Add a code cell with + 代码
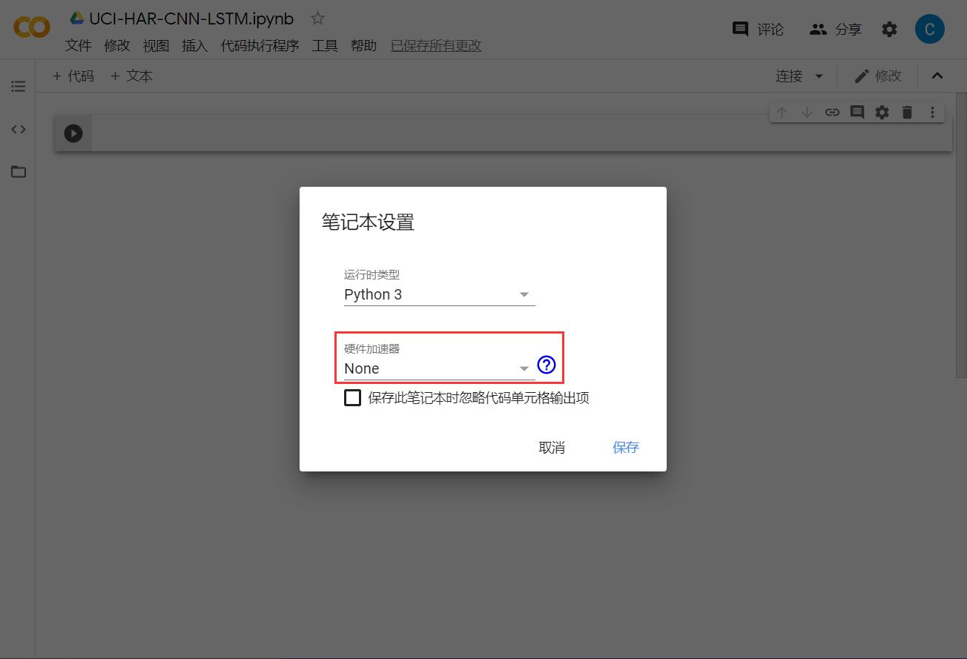967x659 pixels. pos(73,76)
